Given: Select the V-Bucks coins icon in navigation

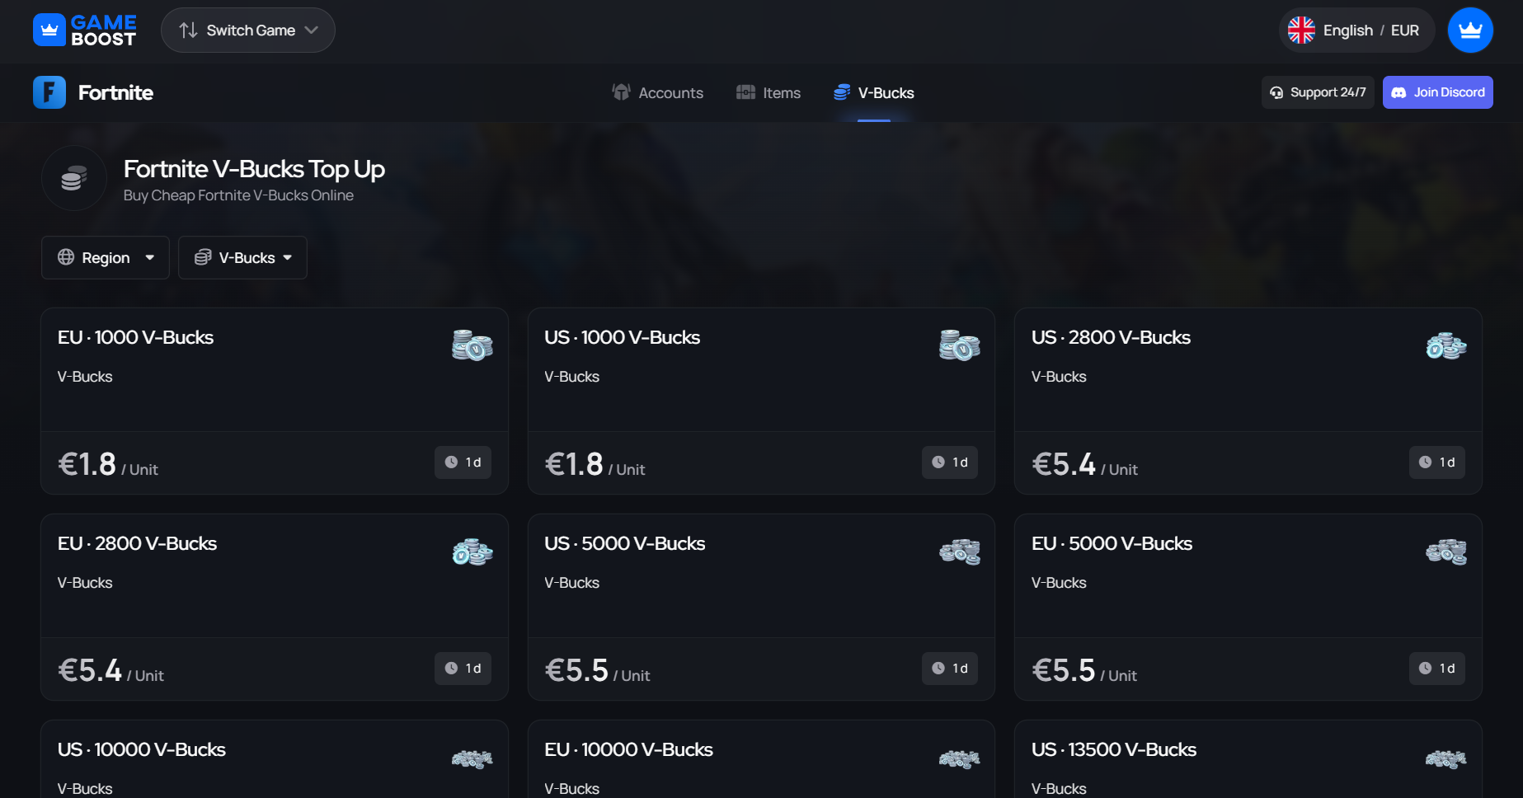Looking at the screenshot, I should 842,92.
